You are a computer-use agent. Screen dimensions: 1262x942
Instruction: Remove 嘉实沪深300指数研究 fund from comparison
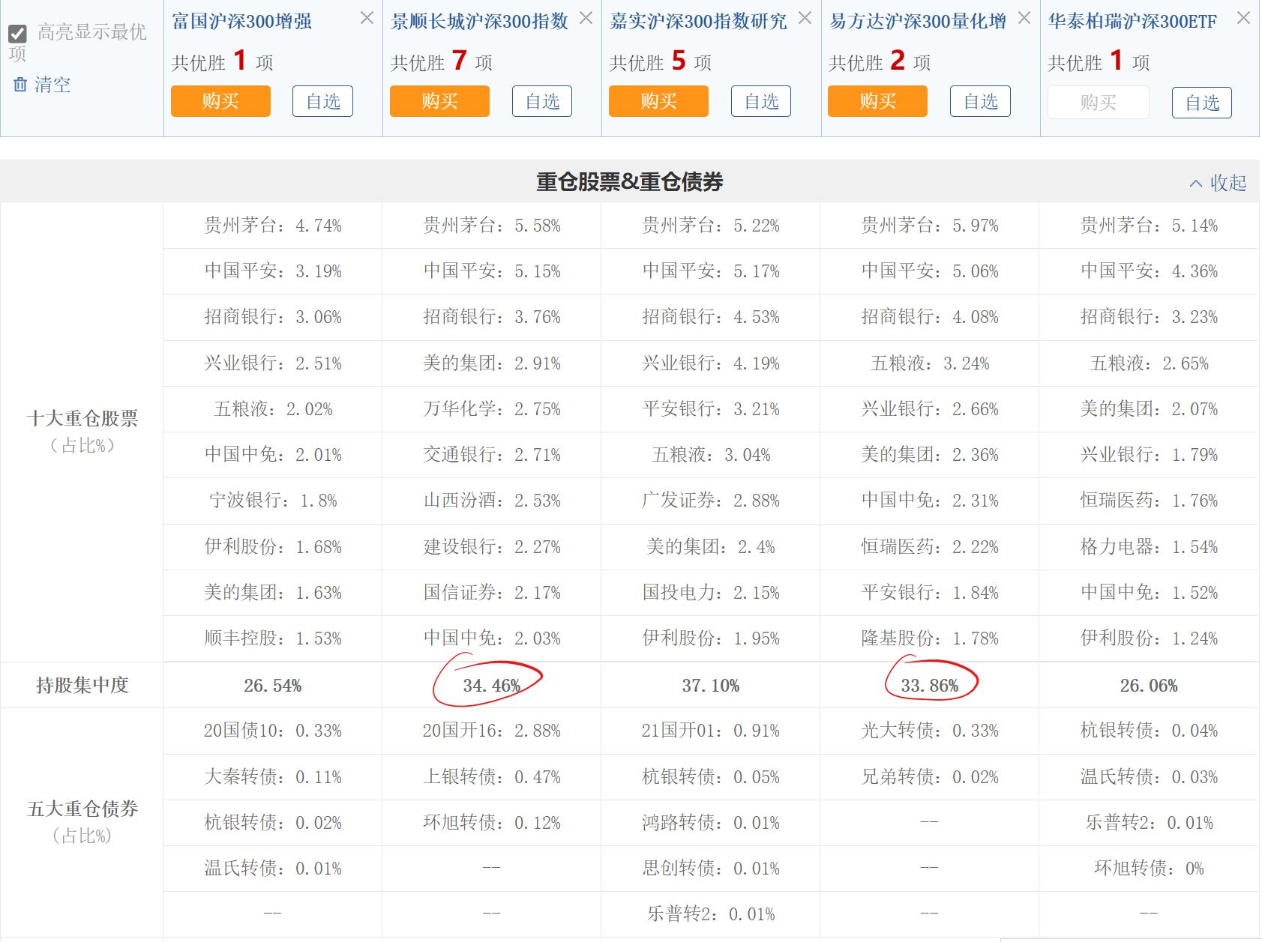805,18
